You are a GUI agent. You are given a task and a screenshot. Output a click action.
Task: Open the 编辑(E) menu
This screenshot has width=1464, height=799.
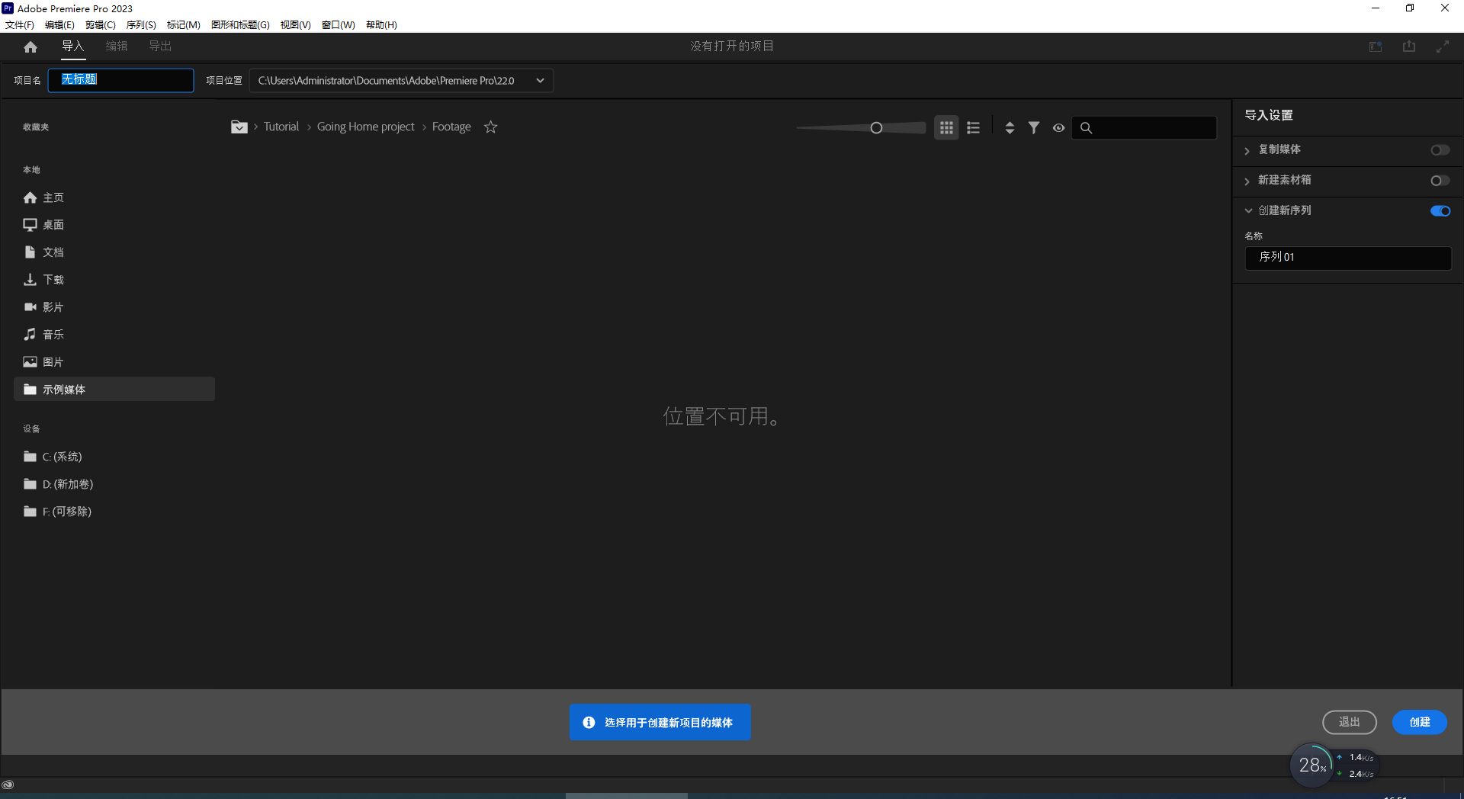click(59, 24)
